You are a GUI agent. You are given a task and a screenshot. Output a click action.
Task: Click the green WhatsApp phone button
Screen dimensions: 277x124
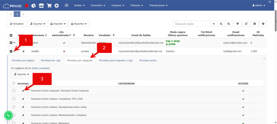point(9,115)
